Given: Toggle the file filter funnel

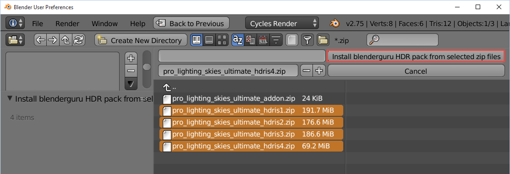Looking at the screenshot, I should coord(307,40).
